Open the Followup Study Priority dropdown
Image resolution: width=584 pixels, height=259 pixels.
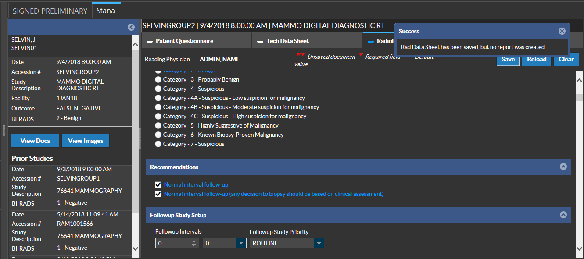(x=319, y=243)
